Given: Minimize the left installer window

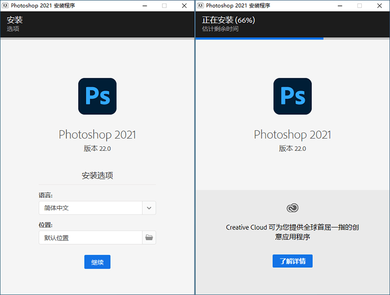Looking at the screenshot, I should [x=145, y=6].
